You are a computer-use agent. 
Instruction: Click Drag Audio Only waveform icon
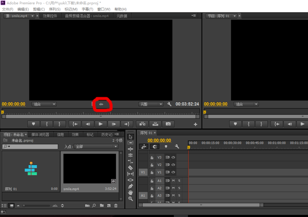click(x=101, y=104)
